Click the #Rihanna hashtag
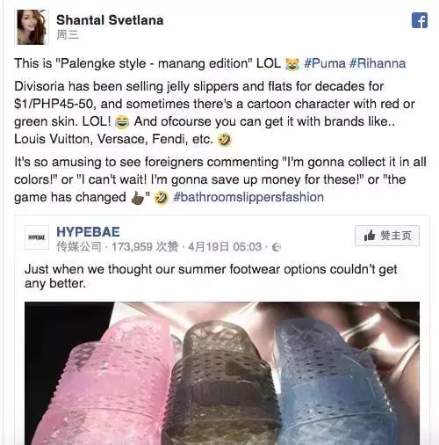The image size is (439, 445). point(378,63)
